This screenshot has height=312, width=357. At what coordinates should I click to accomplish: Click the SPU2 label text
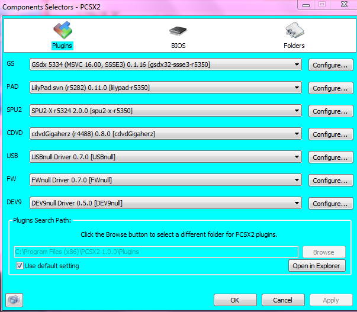coord(14,110)
